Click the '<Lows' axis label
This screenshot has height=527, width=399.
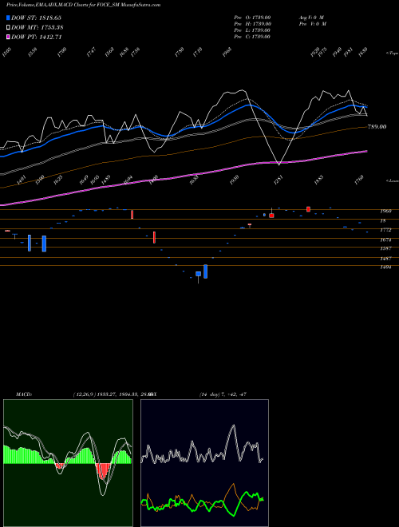coord(392,180)
